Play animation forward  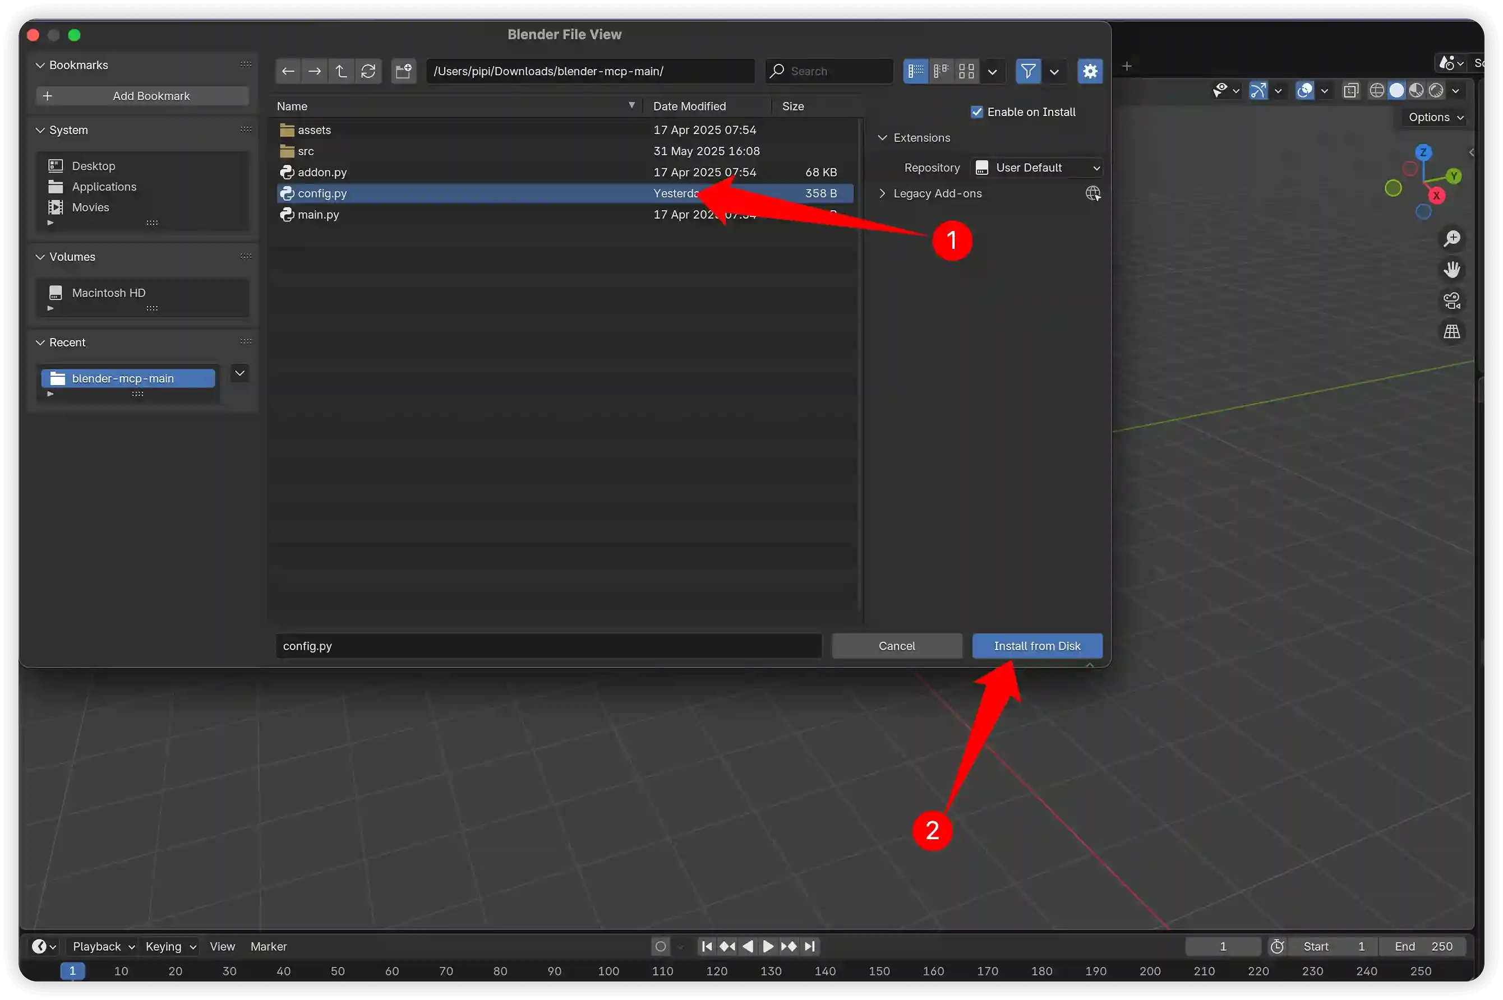pos(768,946)
